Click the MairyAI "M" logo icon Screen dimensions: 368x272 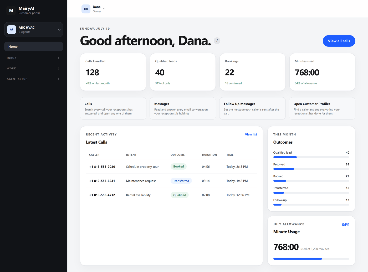[11, 11]
